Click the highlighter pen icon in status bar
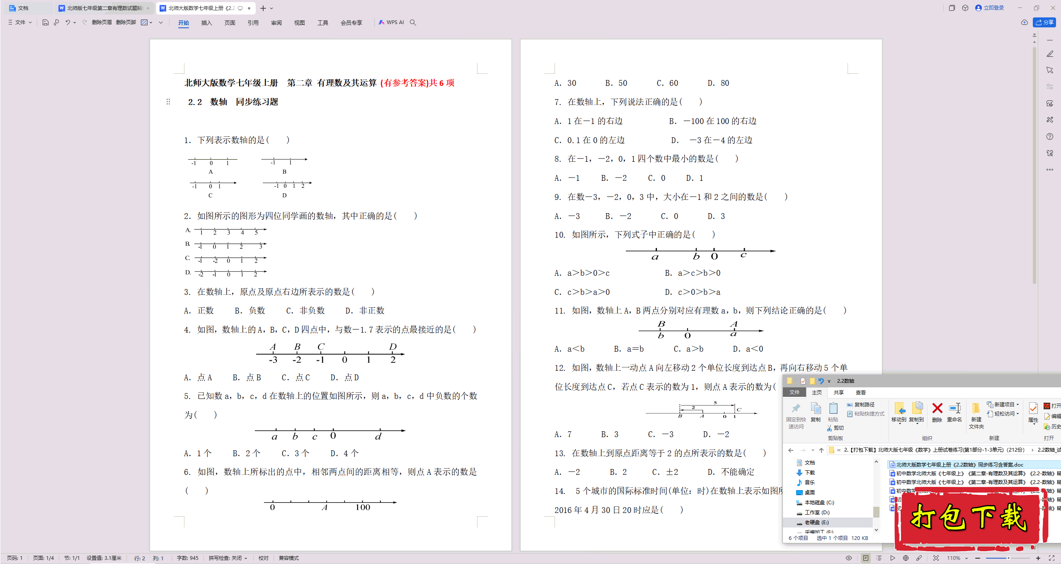Image resolution: width=1061 pixels, height=564 pixels. [919, 558]
